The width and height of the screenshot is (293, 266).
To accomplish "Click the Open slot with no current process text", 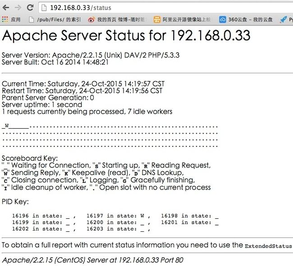I will coord(155,187).
